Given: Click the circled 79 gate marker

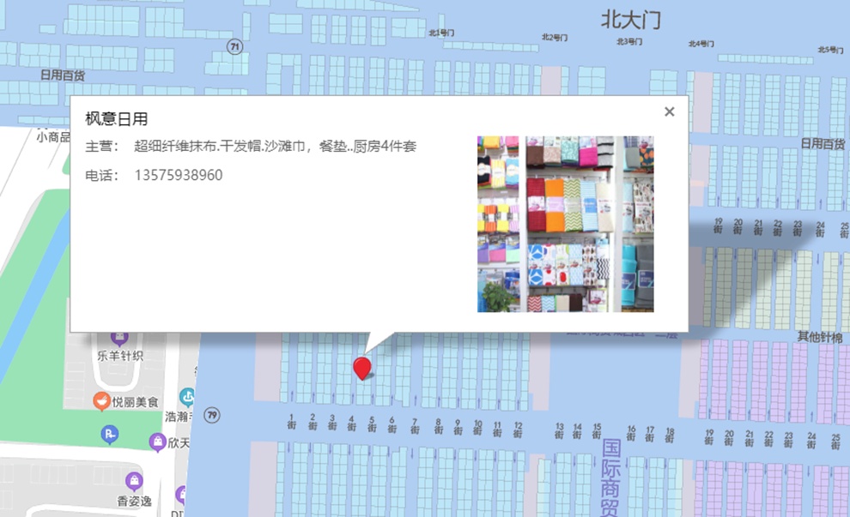Looking at the screenshot, I should 212,416.
